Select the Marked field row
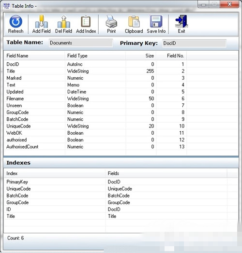Viewport: 242px width, 253px height. coord(121,78)
